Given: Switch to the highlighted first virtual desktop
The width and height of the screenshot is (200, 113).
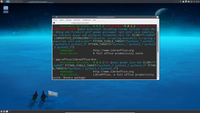Looking at the screenshot, I should [8, 2].
